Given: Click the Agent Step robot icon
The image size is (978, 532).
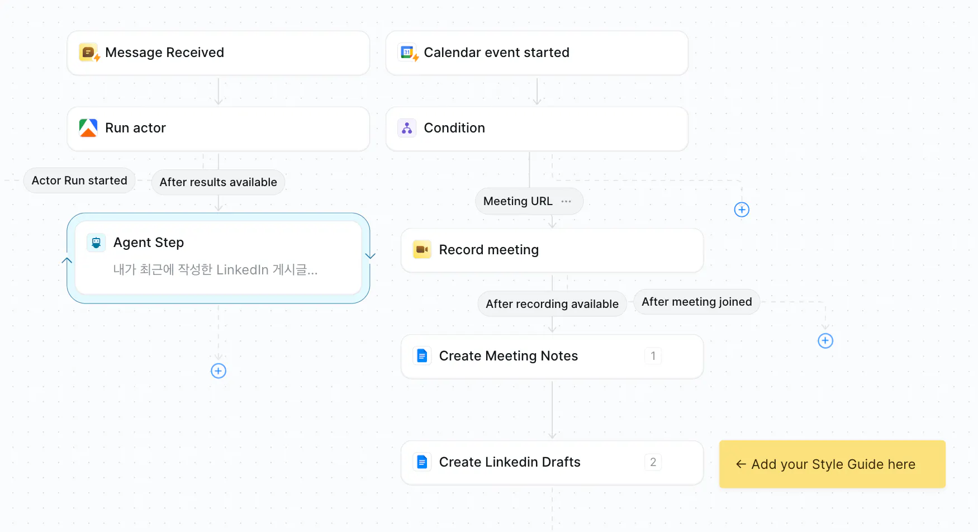Looking at the screenshot, I should pos(96,243).
